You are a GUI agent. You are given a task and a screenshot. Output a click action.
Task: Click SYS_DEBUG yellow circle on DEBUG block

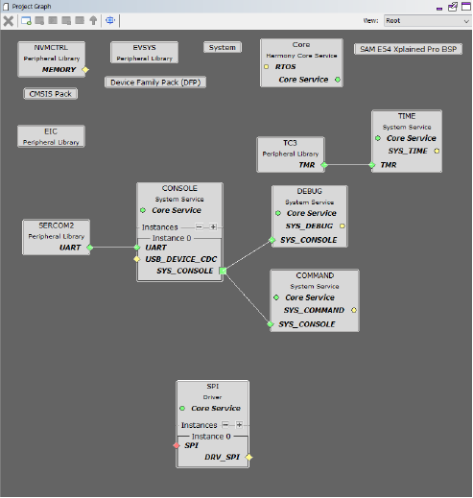point(343,226)
